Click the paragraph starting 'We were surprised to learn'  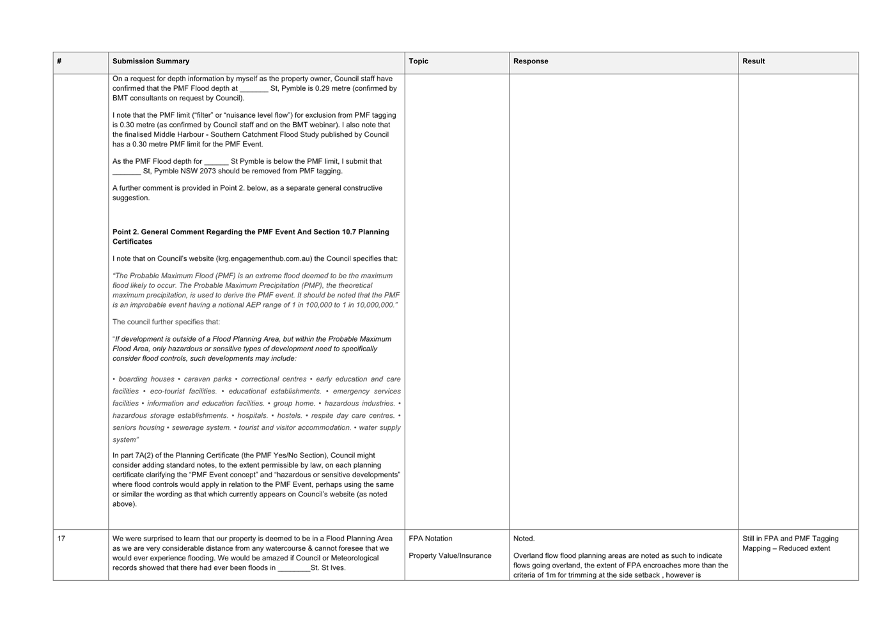(x=253, y=553)
